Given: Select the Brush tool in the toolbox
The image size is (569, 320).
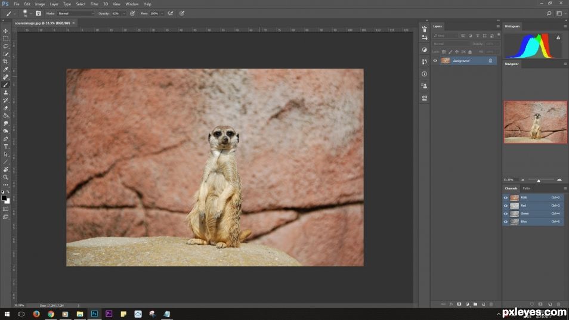Looking at the screenshot, I should pyautogui.click(x=5, y=85).
